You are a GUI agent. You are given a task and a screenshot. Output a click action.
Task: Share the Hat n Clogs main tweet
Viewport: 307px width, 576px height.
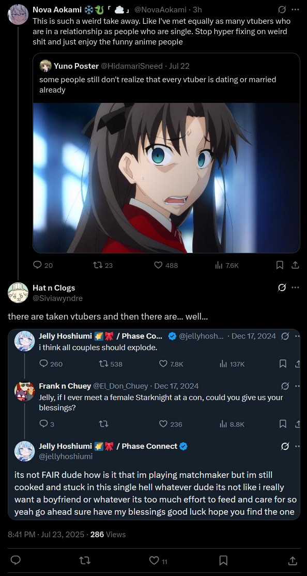point(293,560)
